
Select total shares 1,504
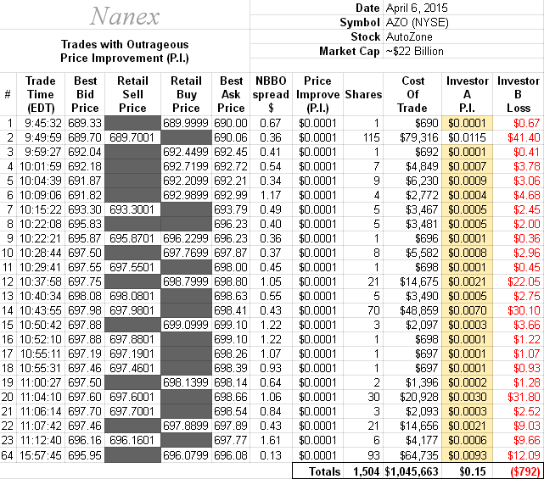tap(367, 471)
